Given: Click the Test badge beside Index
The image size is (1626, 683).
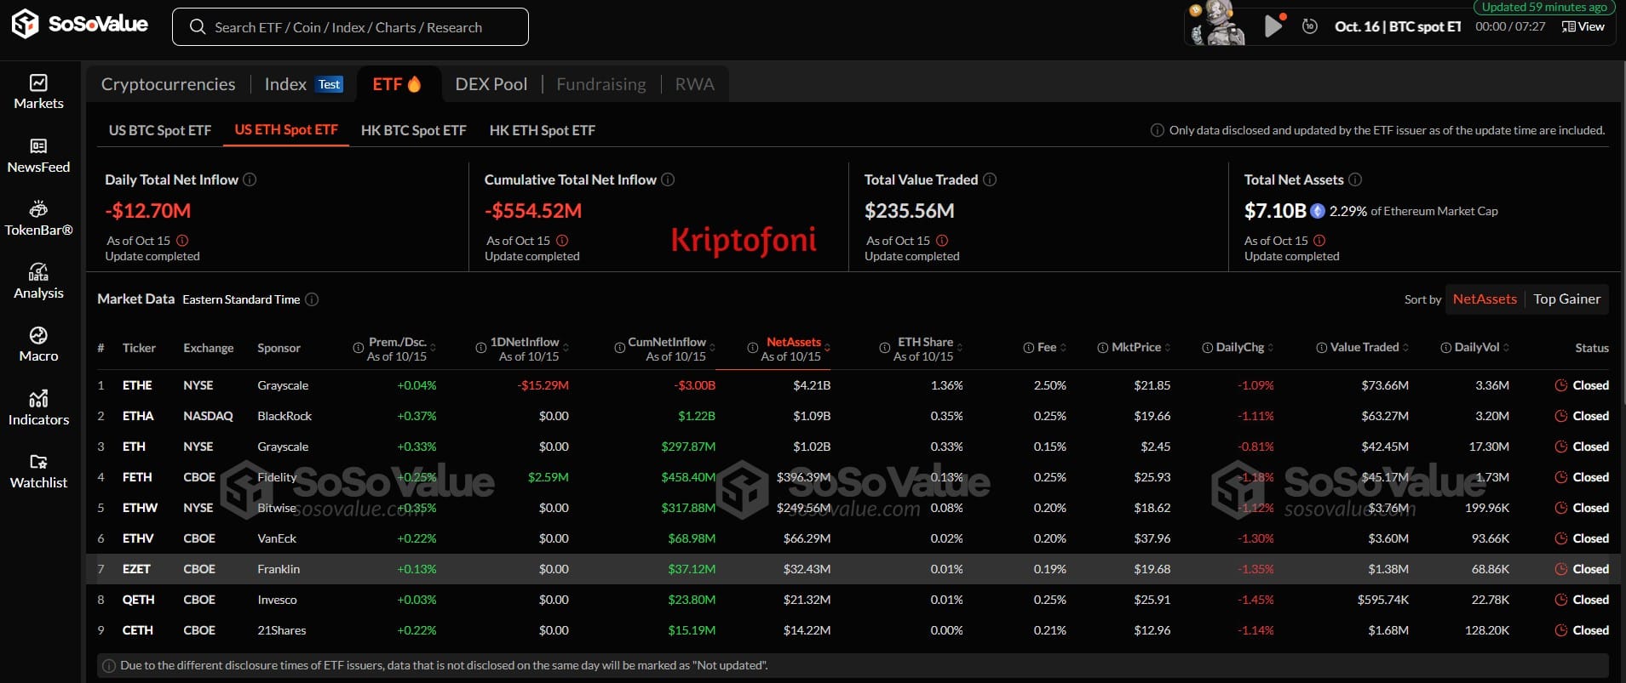Looking at the screenshot, I should coord(330,84).
